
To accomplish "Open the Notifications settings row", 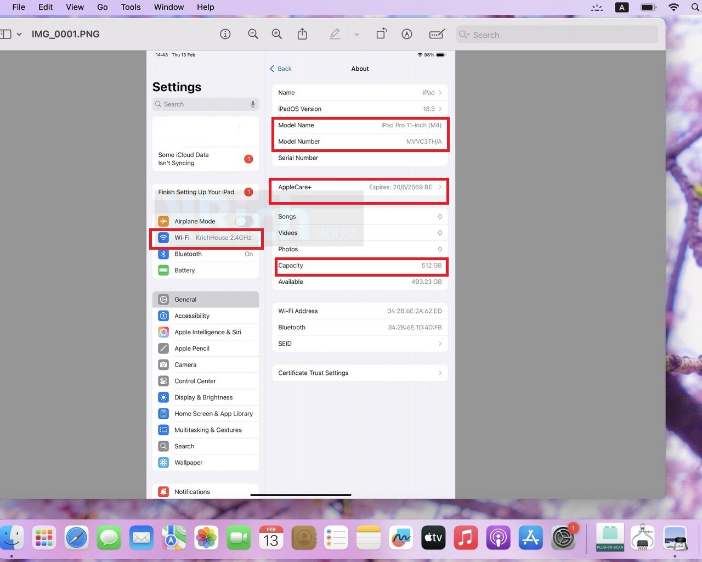I will pyautogui.click(x=206, y=492).
